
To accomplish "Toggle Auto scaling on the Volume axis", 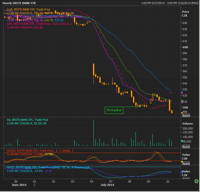I will pos(186,147).
